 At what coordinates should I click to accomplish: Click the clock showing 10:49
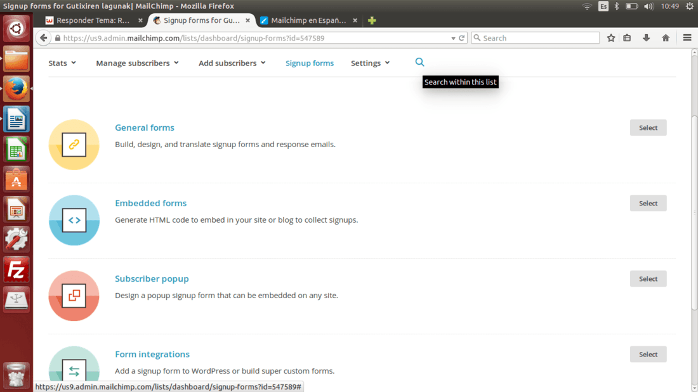669,6
